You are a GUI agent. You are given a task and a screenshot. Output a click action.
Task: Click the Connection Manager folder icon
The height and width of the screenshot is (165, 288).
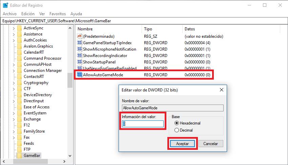(19, 71)
